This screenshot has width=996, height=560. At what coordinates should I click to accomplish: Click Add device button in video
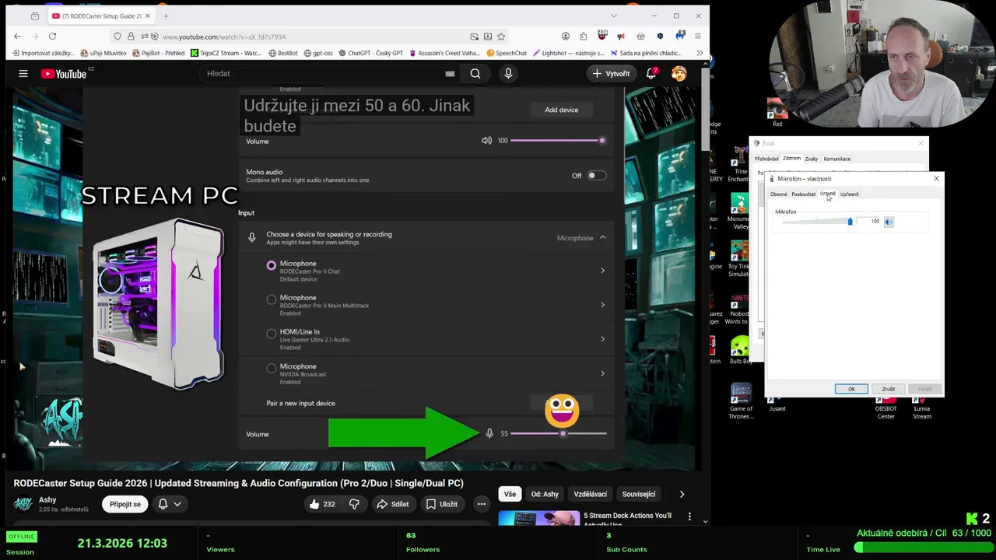tap(561, 110)
